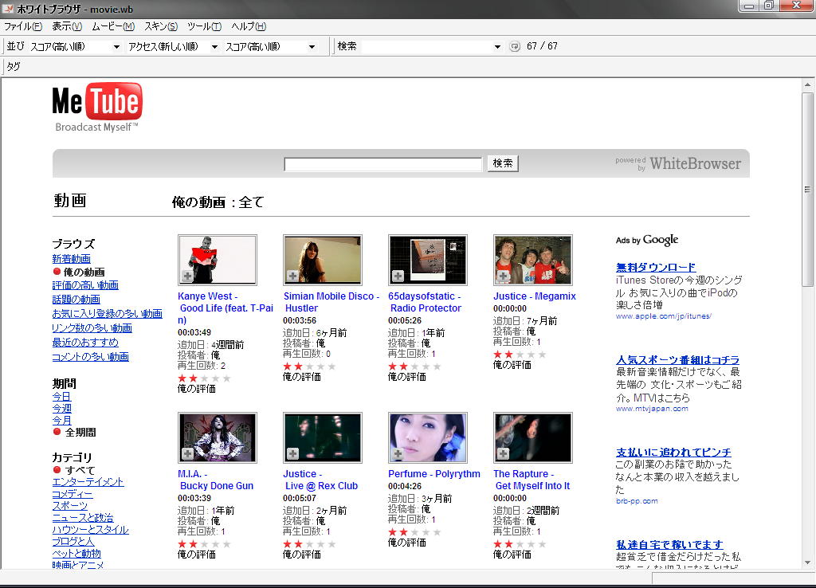Select the スポーツ category
The height and width of the screenshot is (588, 816).
[70, 506]
